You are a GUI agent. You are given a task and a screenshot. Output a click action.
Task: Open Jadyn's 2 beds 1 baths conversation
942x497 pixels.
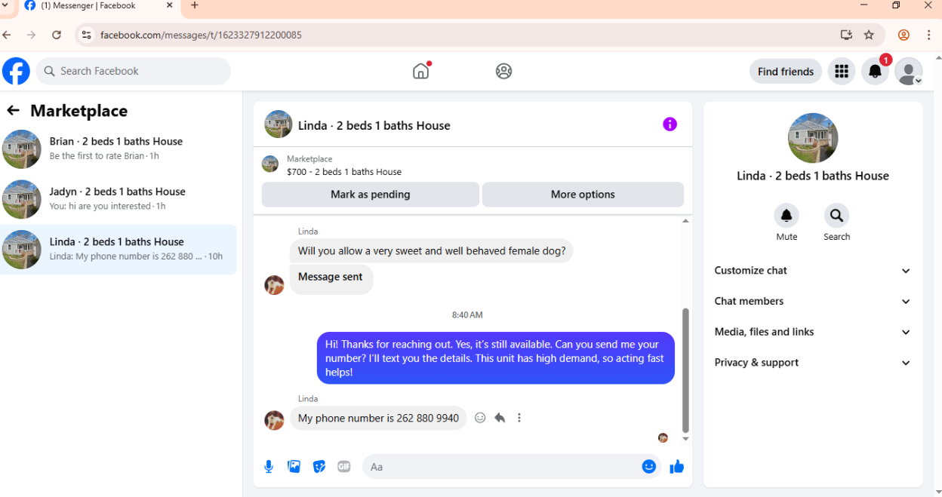pyautogui.click(x=119, y=199)
